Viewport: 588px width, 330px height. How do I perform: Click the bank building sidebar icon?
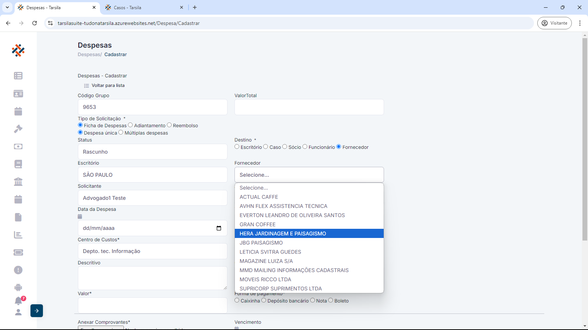click(x=18, y=181)
